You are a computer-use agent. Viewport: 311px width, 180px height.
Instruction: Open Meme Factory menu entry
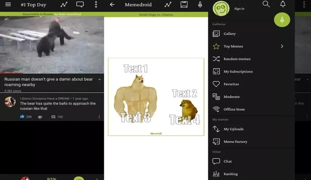[x=235, y=142]
